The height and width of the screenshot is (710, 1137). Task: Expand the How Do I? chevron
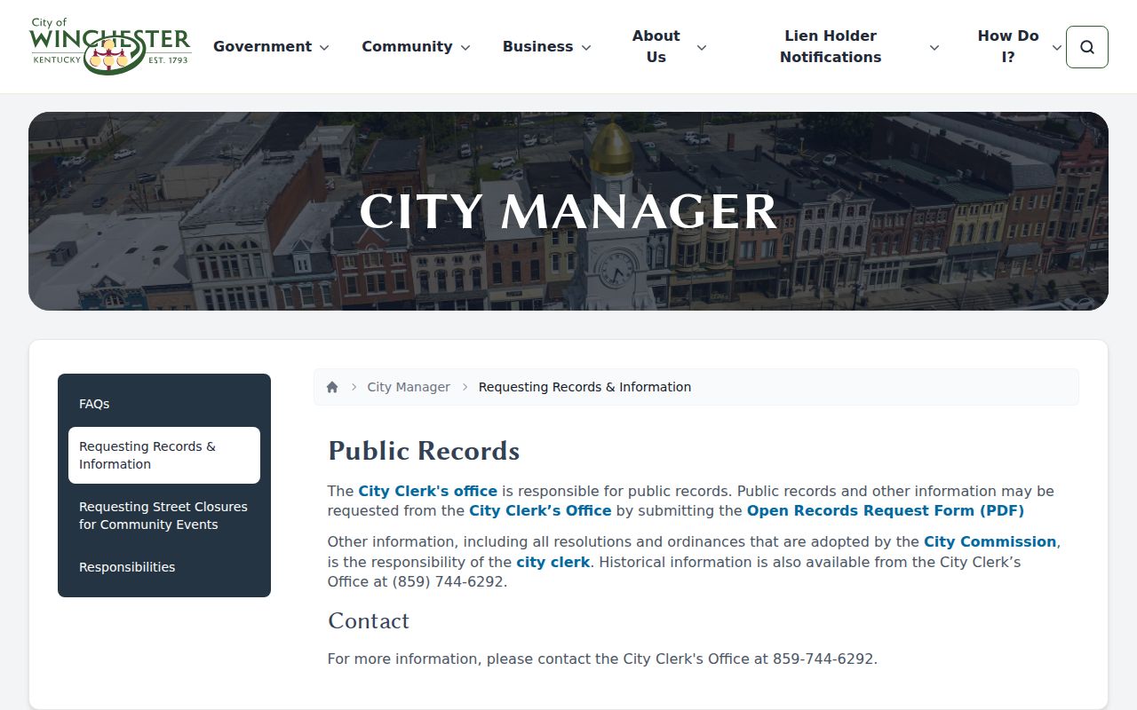1057,47
